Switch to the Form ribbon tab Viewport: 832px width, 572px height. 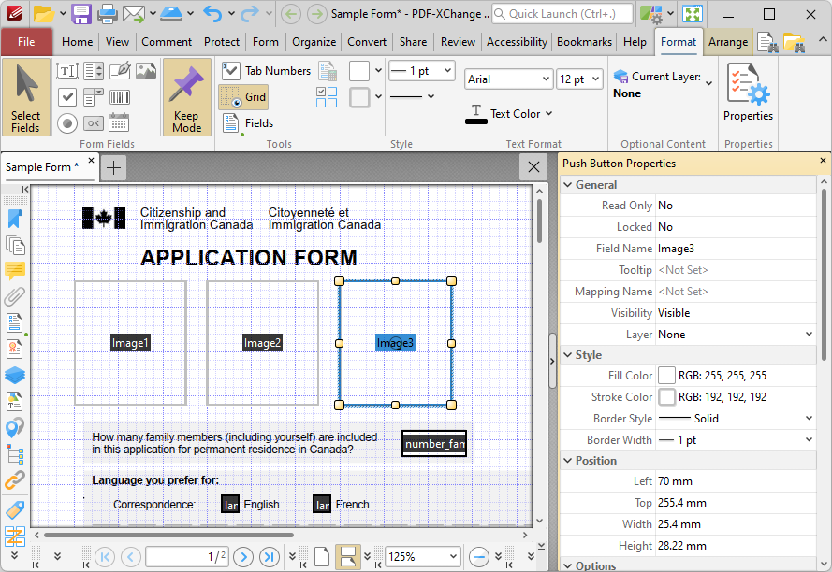click(x=265, y=42)
